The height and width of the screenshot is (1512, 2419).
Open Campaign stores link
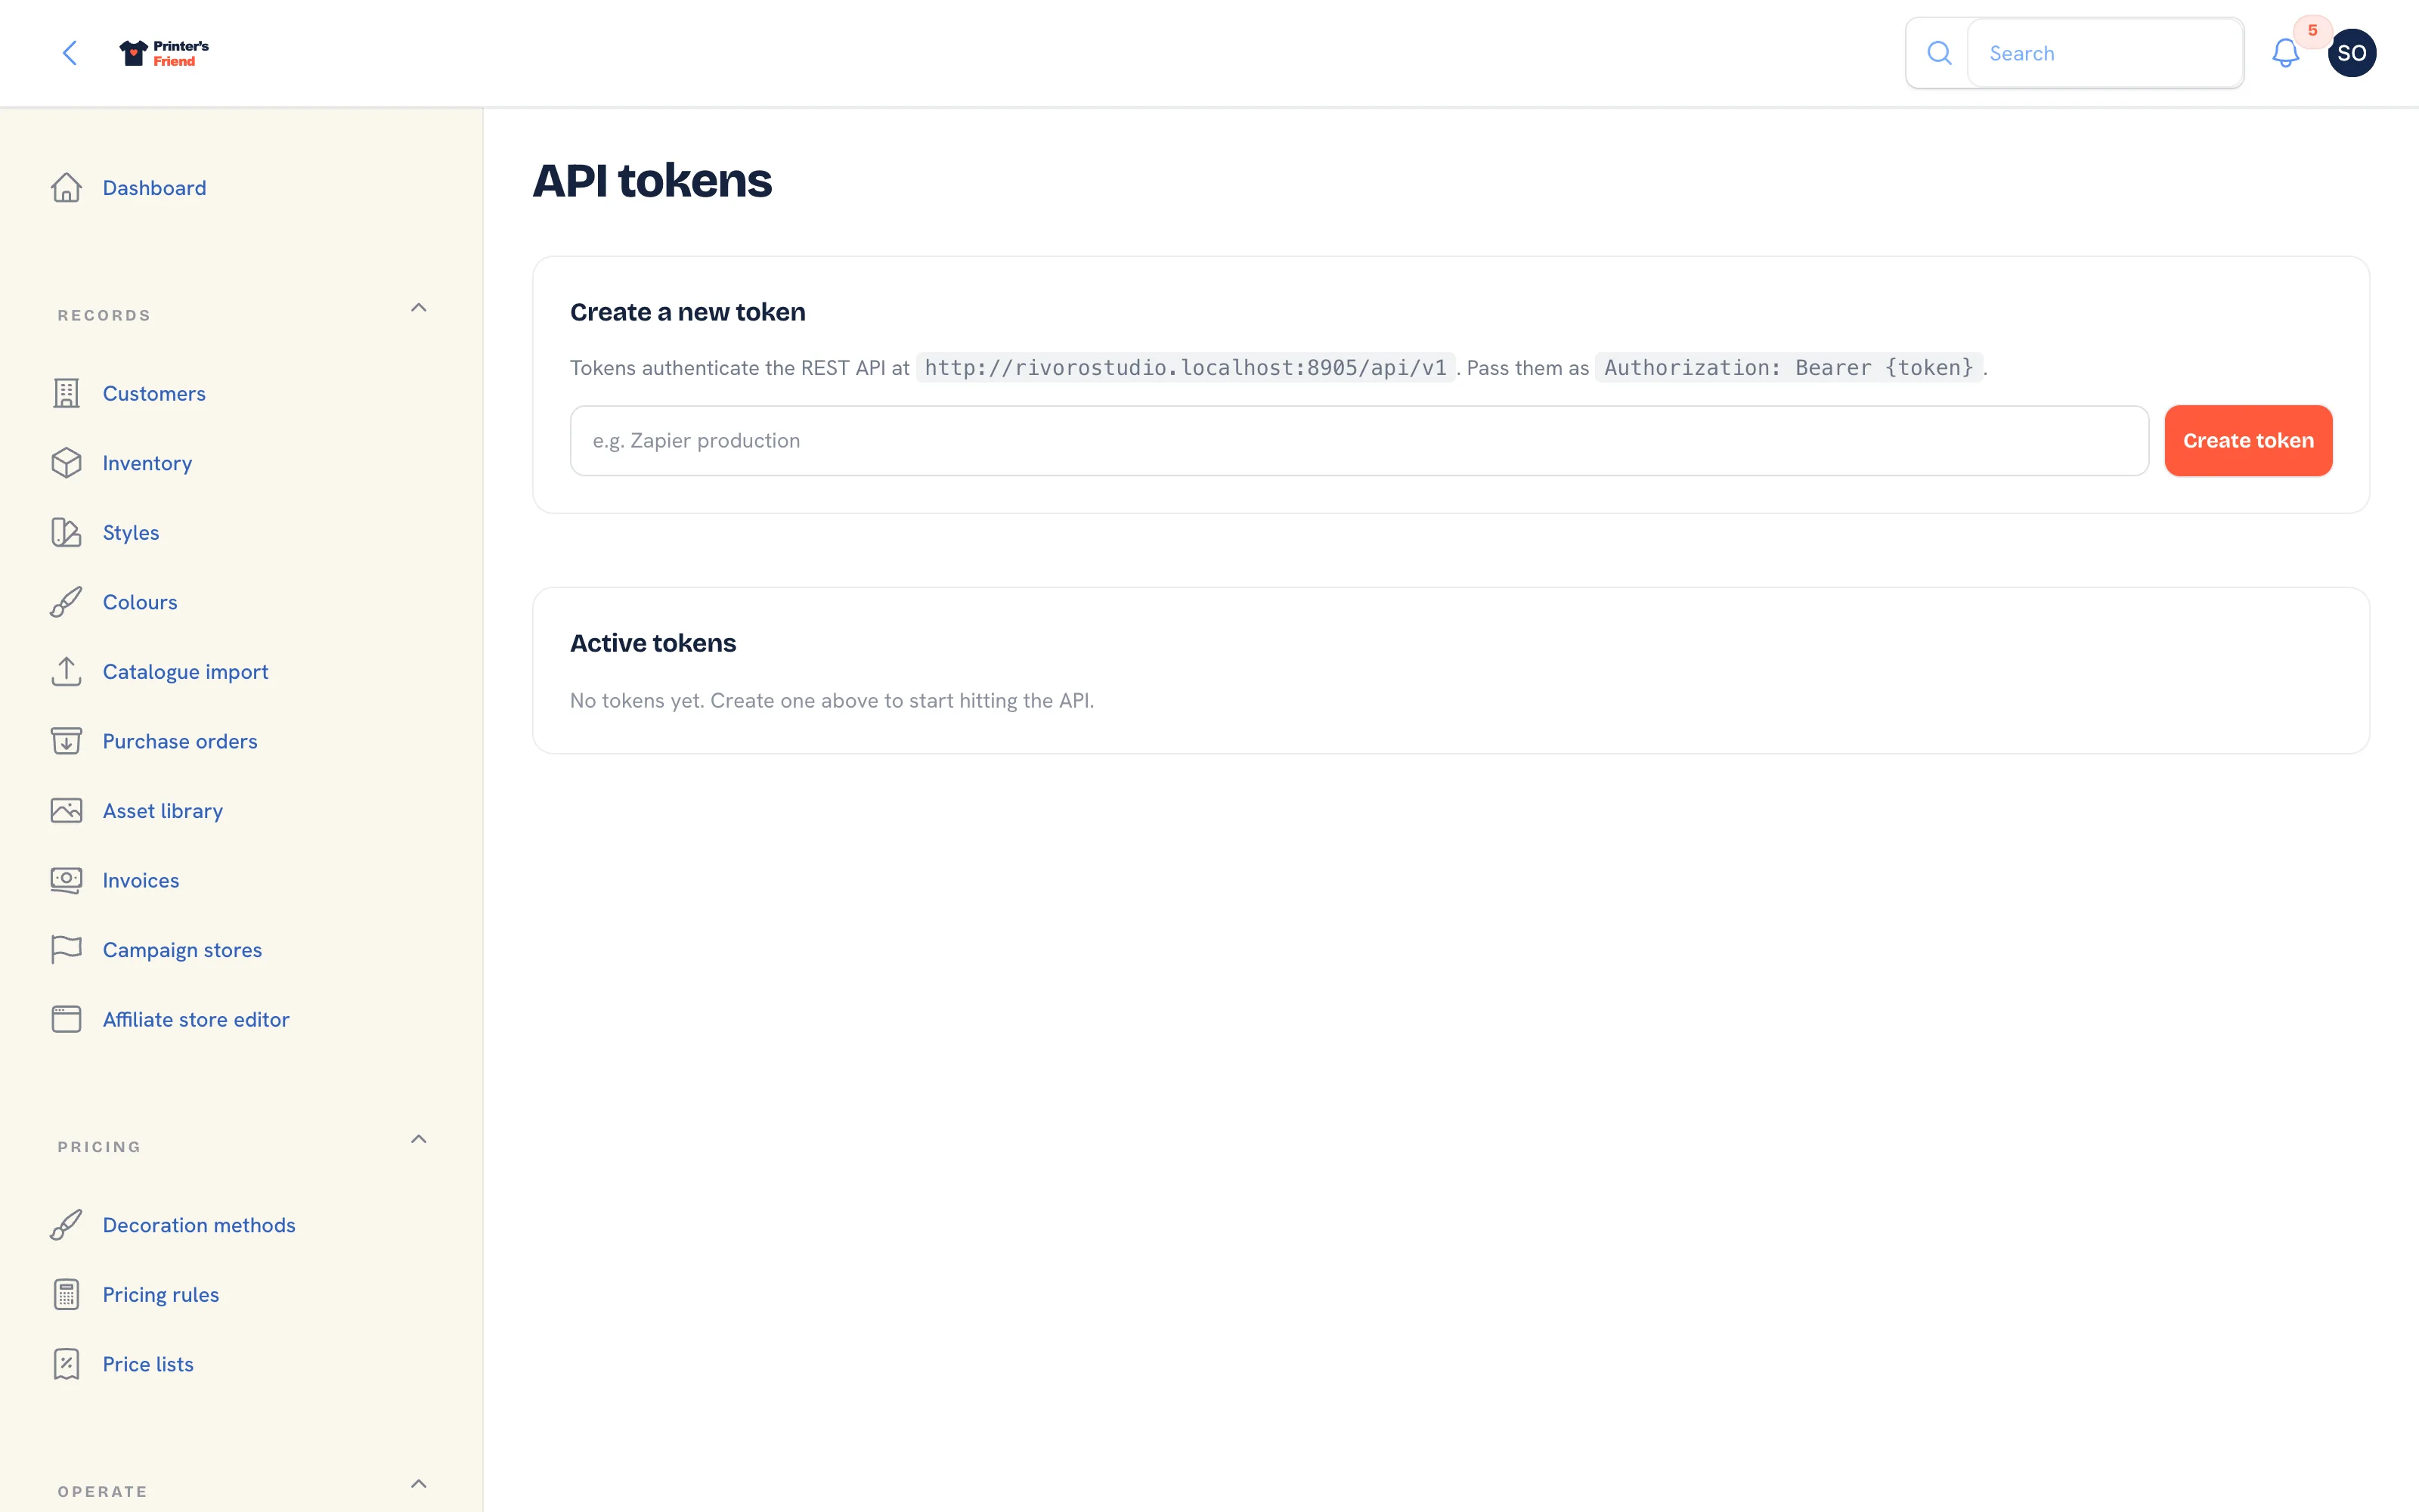[x=182, y=949]
